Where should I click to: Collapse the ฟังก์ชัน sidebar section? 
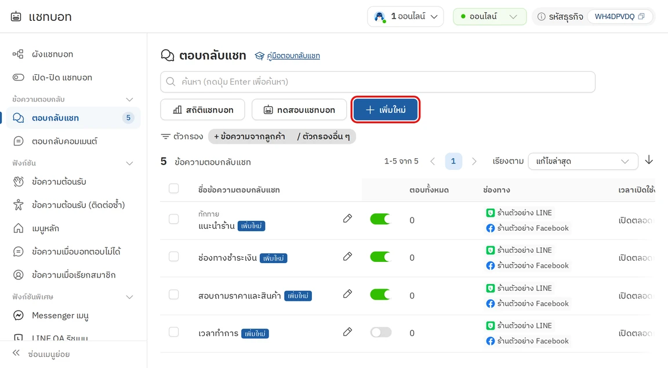pos(129,163)
